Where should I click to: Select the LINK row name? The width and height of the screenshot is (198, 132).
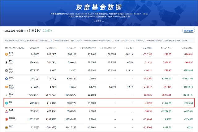[x=11, y=78]
